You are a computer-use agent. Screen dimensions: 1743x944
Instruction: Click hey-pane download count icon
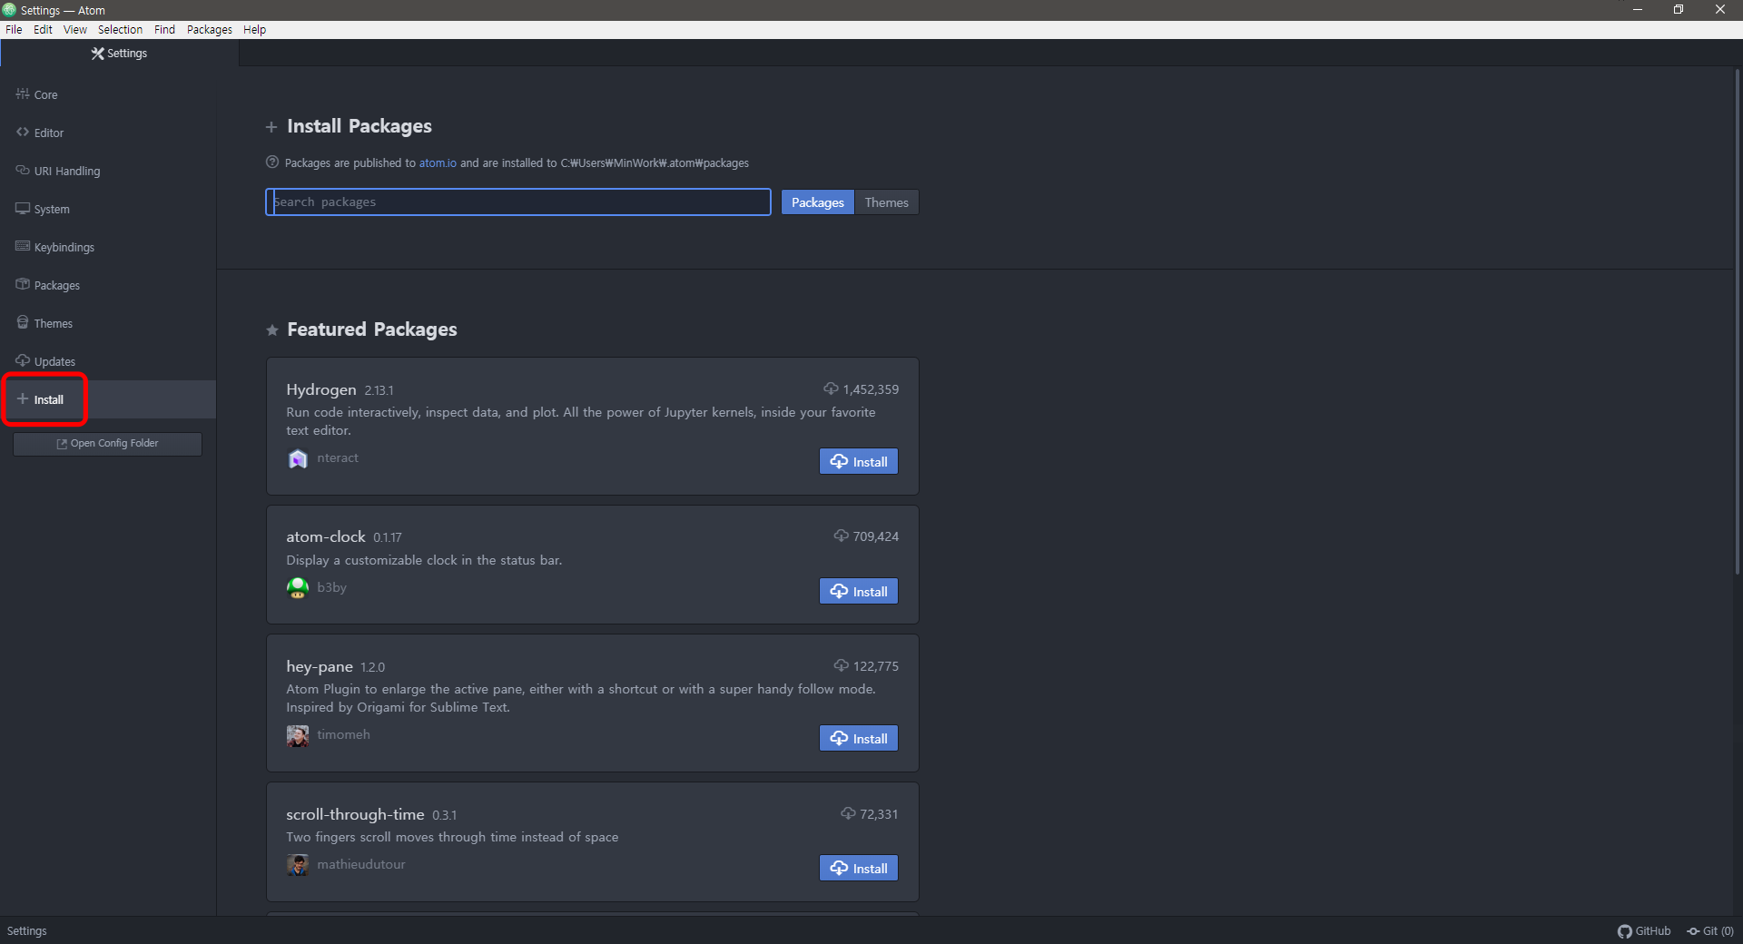(x=841, y=665)
